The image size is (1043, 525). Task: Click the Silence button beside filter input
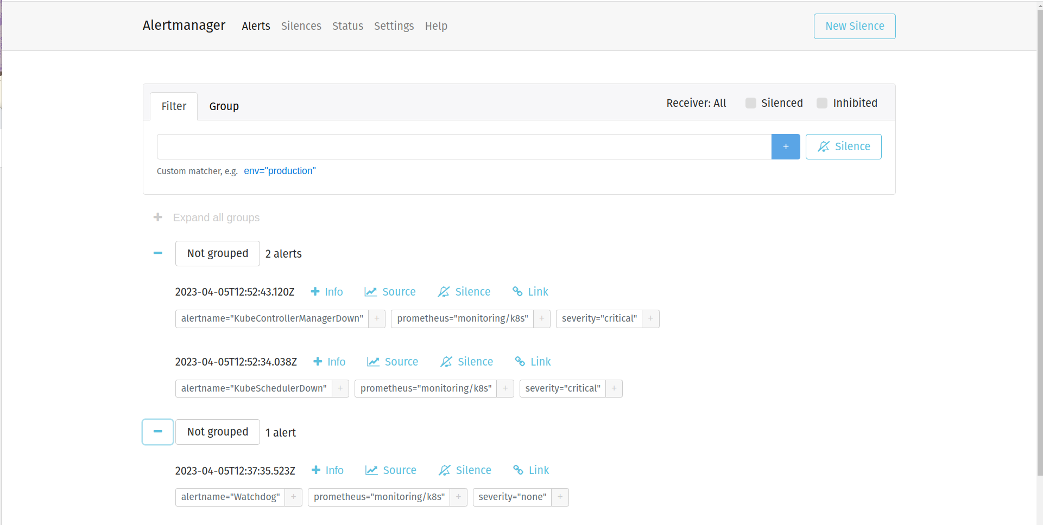pyautogui.click(x=843, y=147)
